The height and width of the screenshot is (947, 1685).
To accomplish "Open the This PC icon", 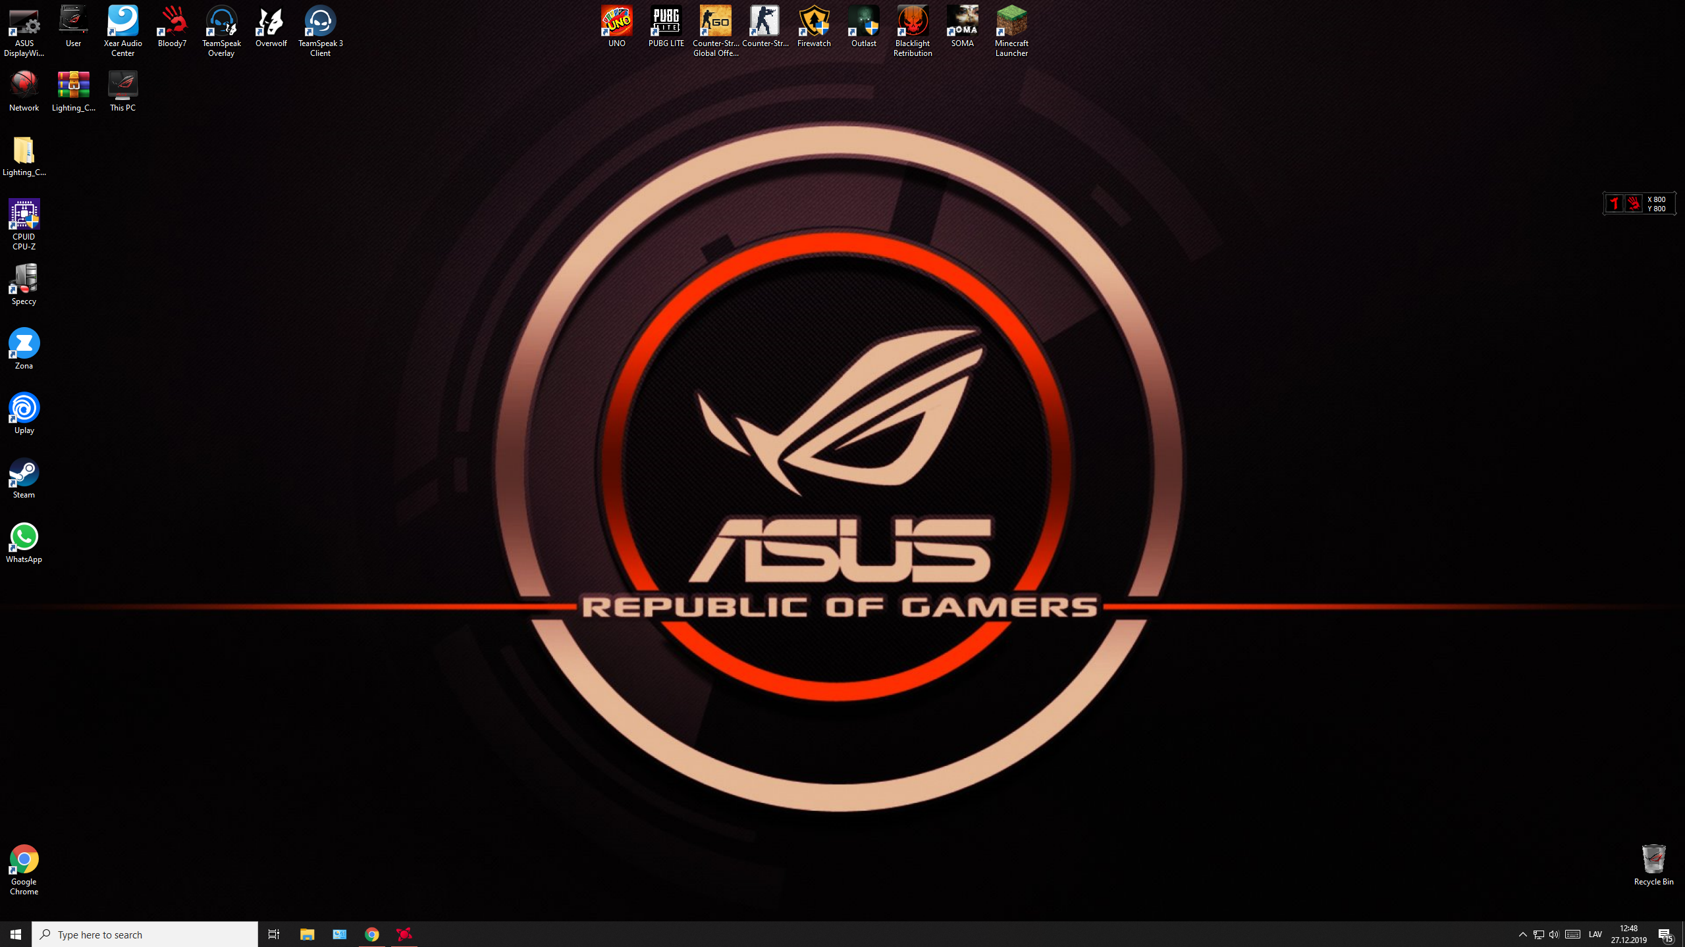I will point(122,91).
